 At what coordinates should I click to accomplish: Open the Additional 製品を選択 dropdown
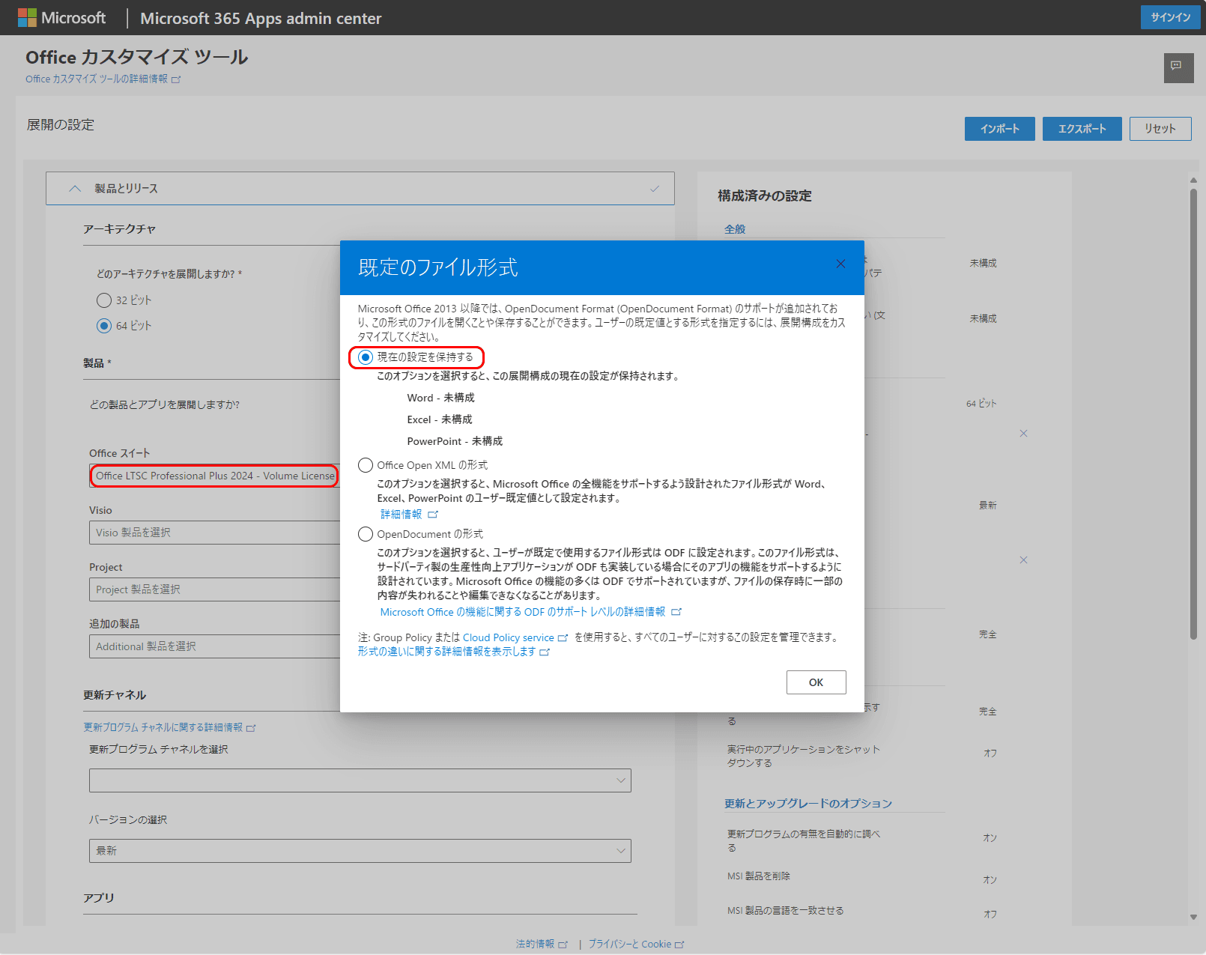[x=215, y=646]
